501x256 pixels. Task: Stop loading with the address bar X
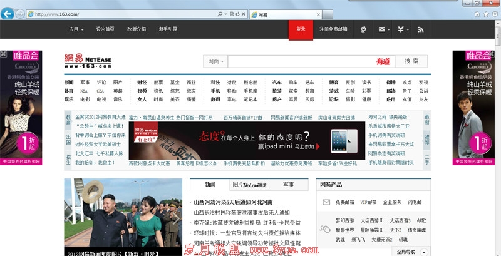(244, 14)
